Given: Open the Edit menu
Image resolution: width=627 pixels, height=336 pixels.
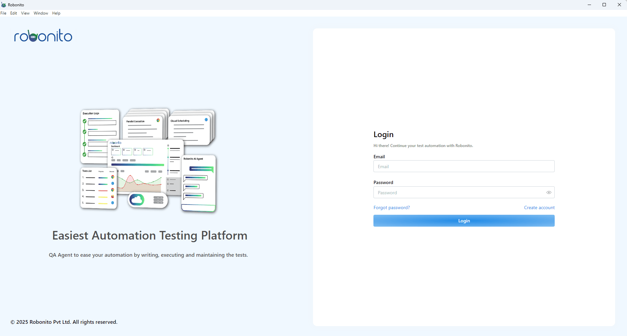Looking at the screenshot, I should [14, 13].
